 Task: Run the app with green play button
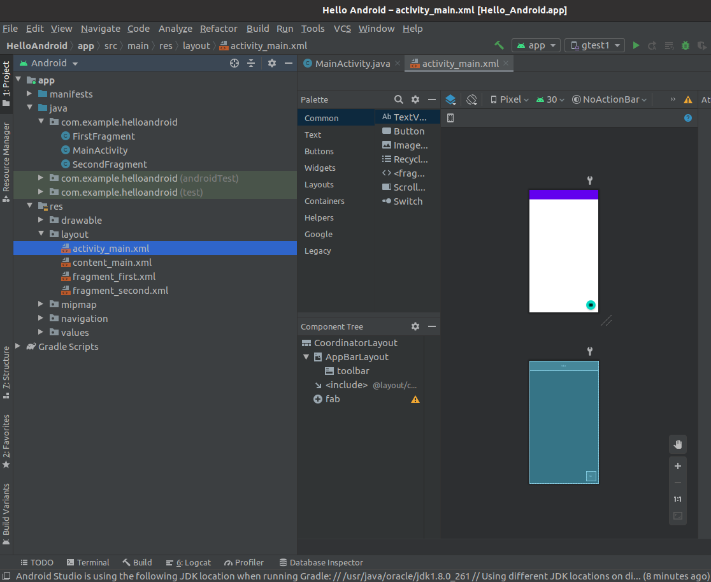(636, 45)
